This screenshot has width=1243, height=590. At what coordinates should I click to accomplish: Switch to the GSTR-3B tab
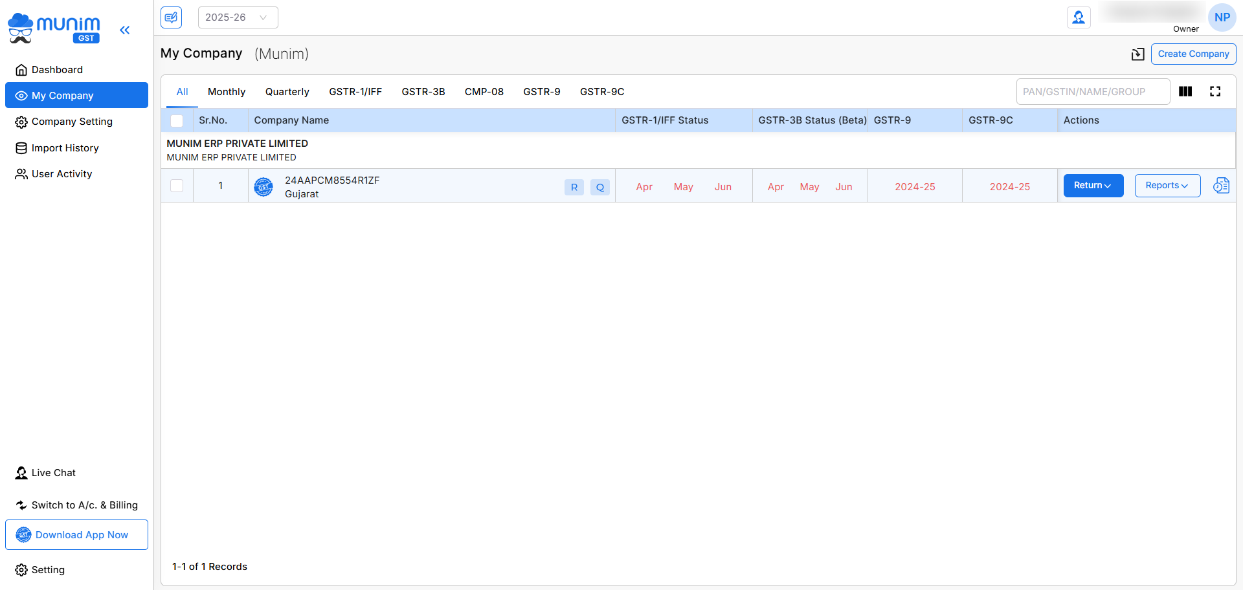[x=423, y=92]
